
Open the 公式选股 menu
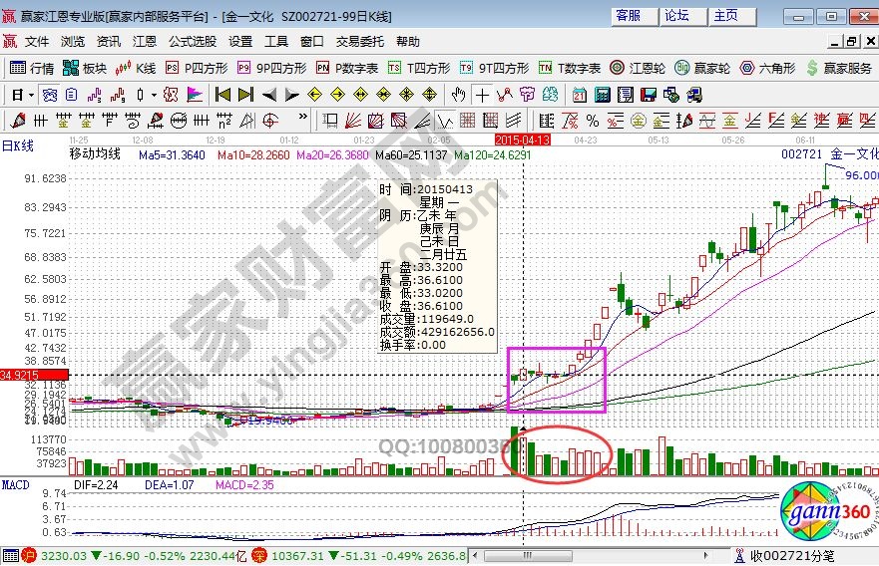tap(193, 41)
